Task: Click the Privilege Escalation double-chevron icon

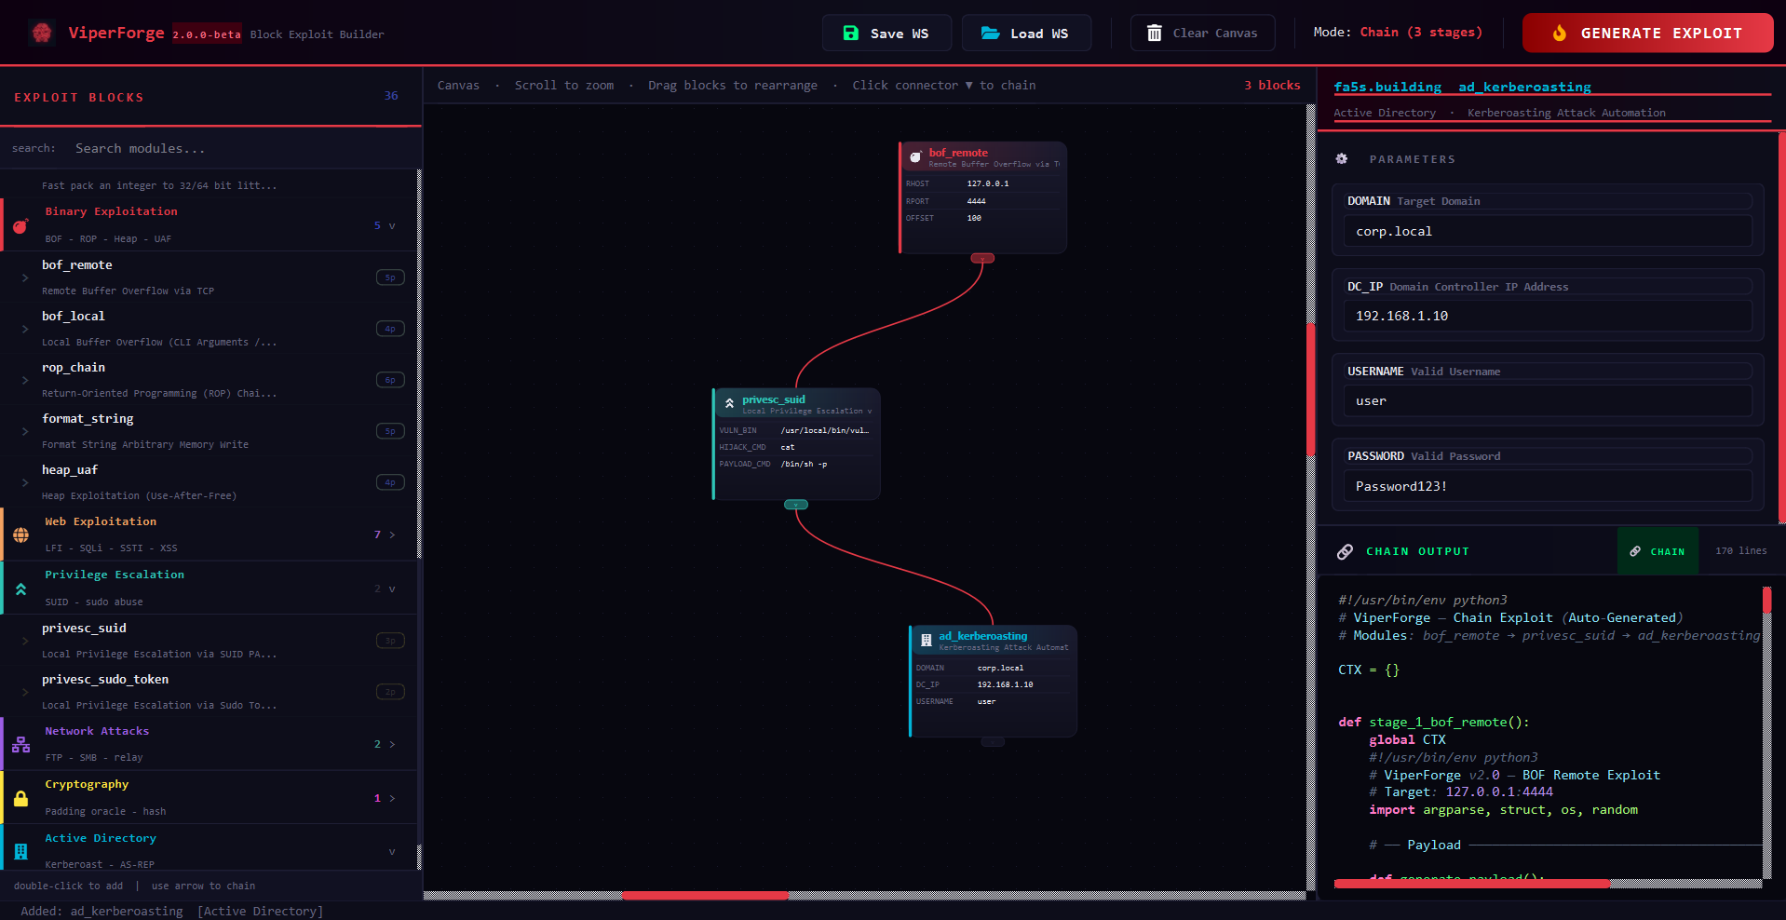Action: click(x=20, y=589)
